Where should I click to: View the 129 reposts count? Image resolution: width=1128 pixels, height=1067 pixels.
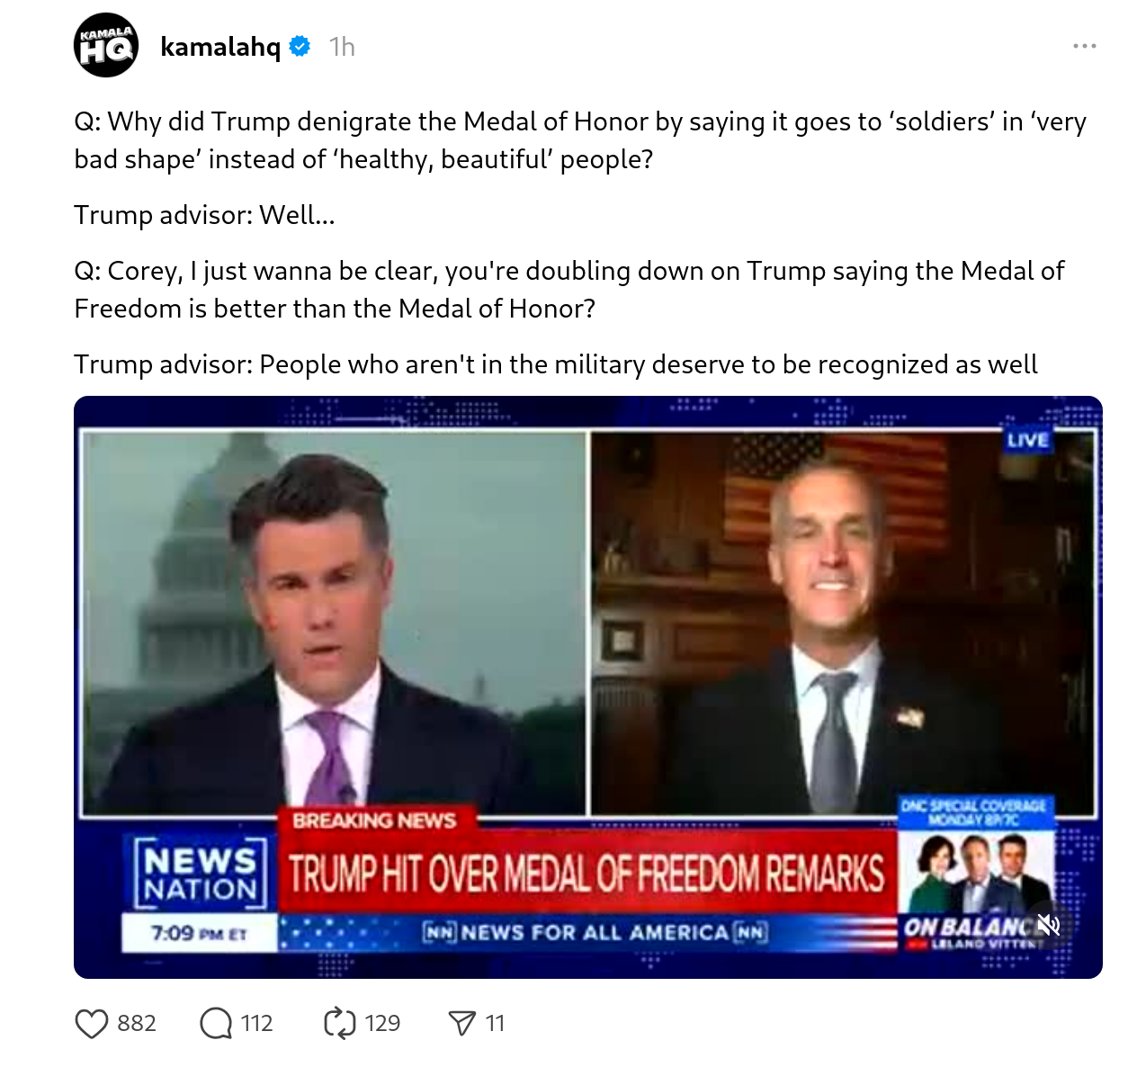point(382,1024)
